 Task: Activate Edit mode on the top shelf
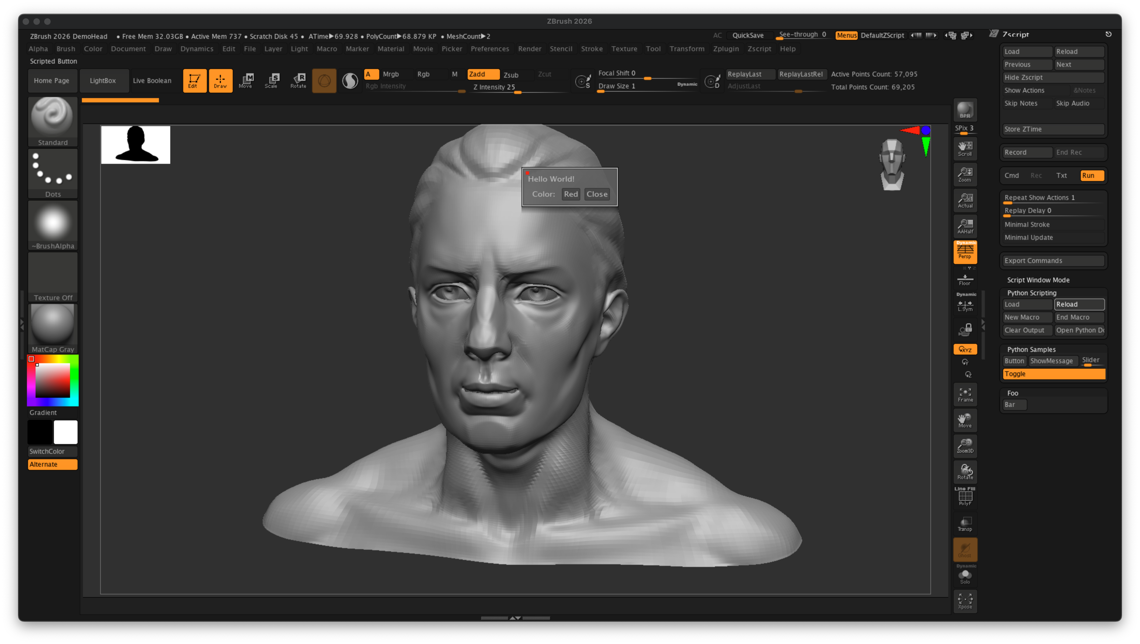(x=195, y=81)
